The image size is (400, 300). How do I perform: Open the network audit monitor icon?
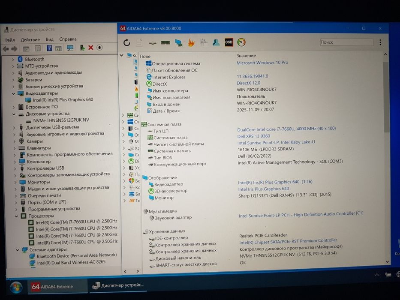pyautogui.click(x=179, y=42)
